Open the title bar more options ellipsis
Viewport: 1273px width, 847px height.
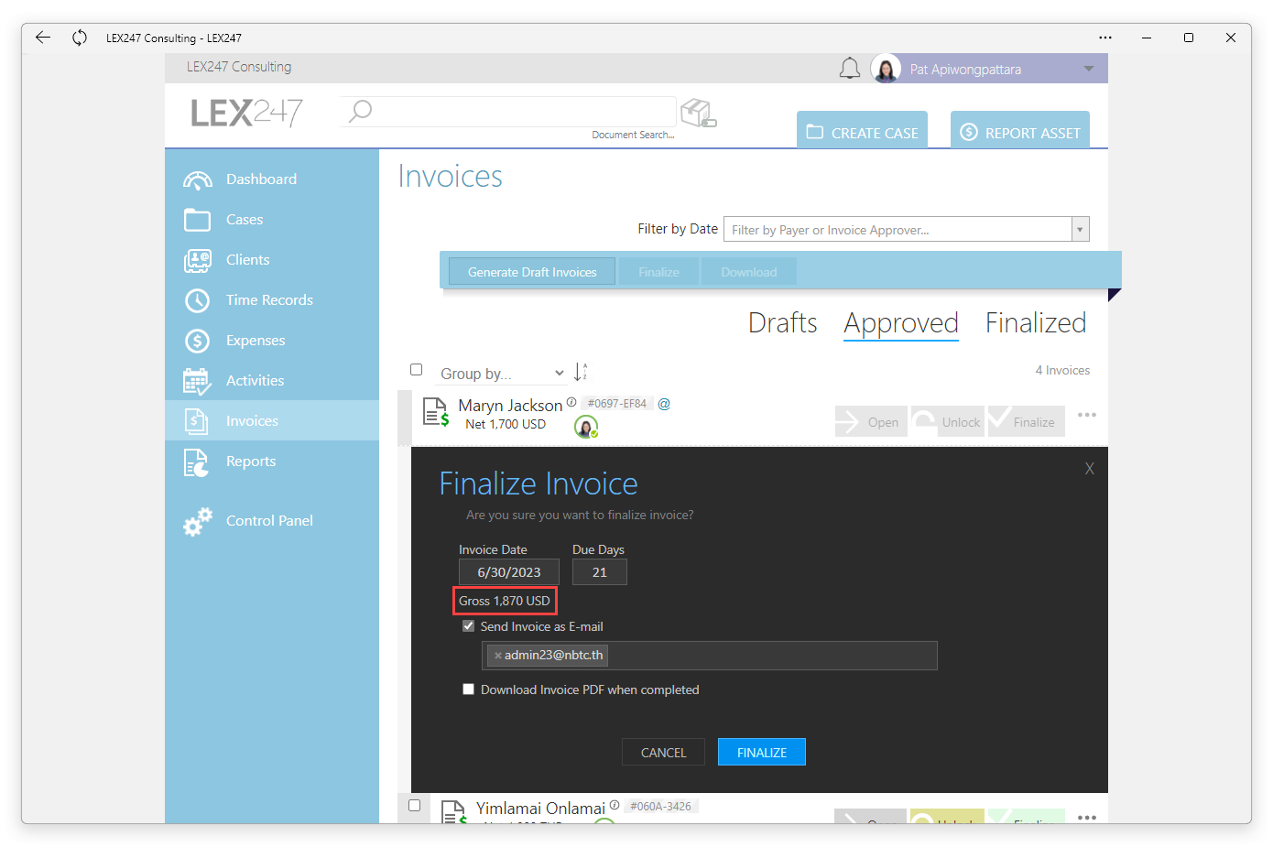tap(1105, 38)
